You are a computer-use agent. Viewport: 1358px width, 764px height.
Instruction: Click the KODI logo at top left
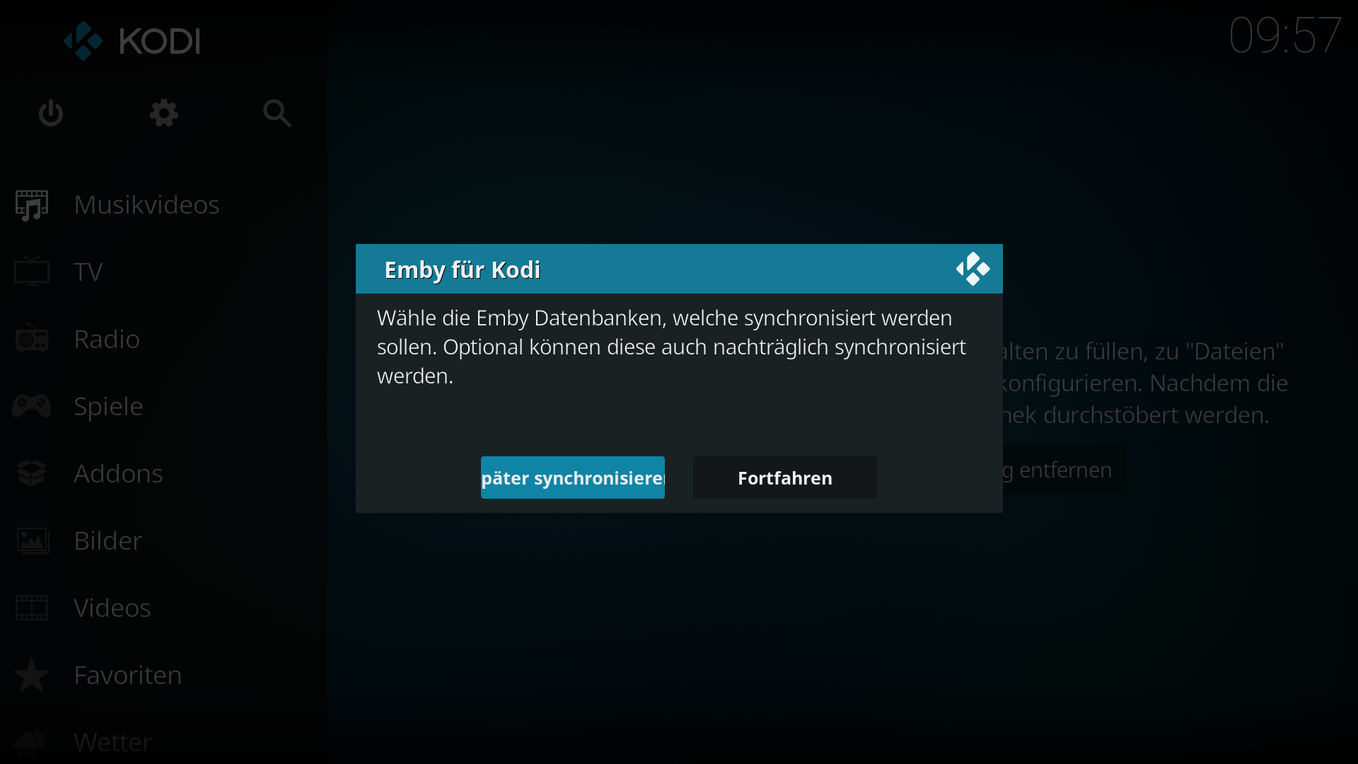132,41
